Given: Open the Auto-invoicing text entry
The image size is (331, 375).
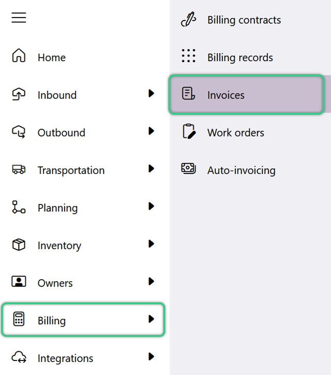Looking at the screenshot, I should (x=242, y=170).
